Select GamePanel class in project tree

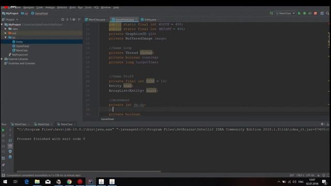(x=22, y=46)
